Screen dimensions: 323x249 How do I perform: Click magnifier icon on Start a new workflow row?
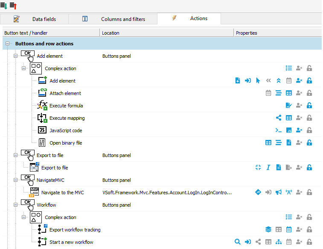[238, 242]
